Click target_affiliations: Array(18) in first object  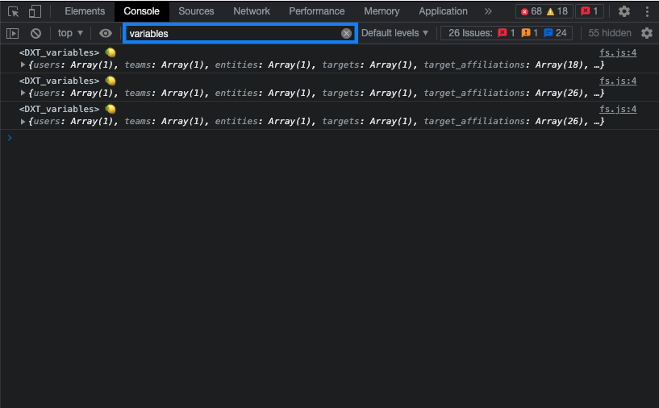point(504,65)
